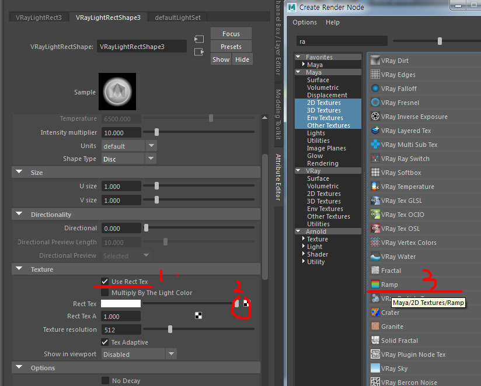Choose the Solid Fractal texture icon
The width and height of the screenshot is (481, 386).
point(375,341)
